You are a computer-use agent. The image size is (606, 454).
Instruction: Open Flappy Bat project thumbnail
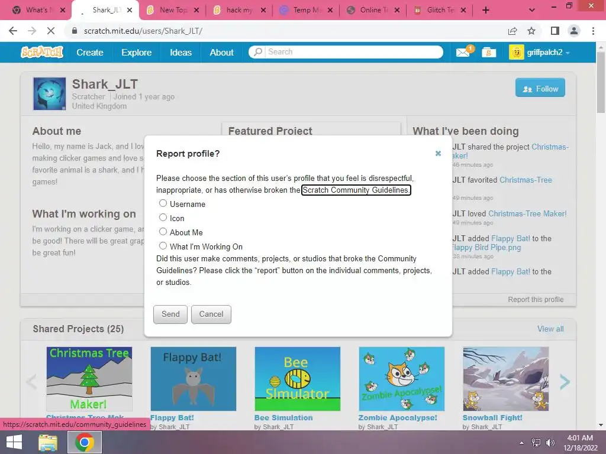[x=194, y=379]
